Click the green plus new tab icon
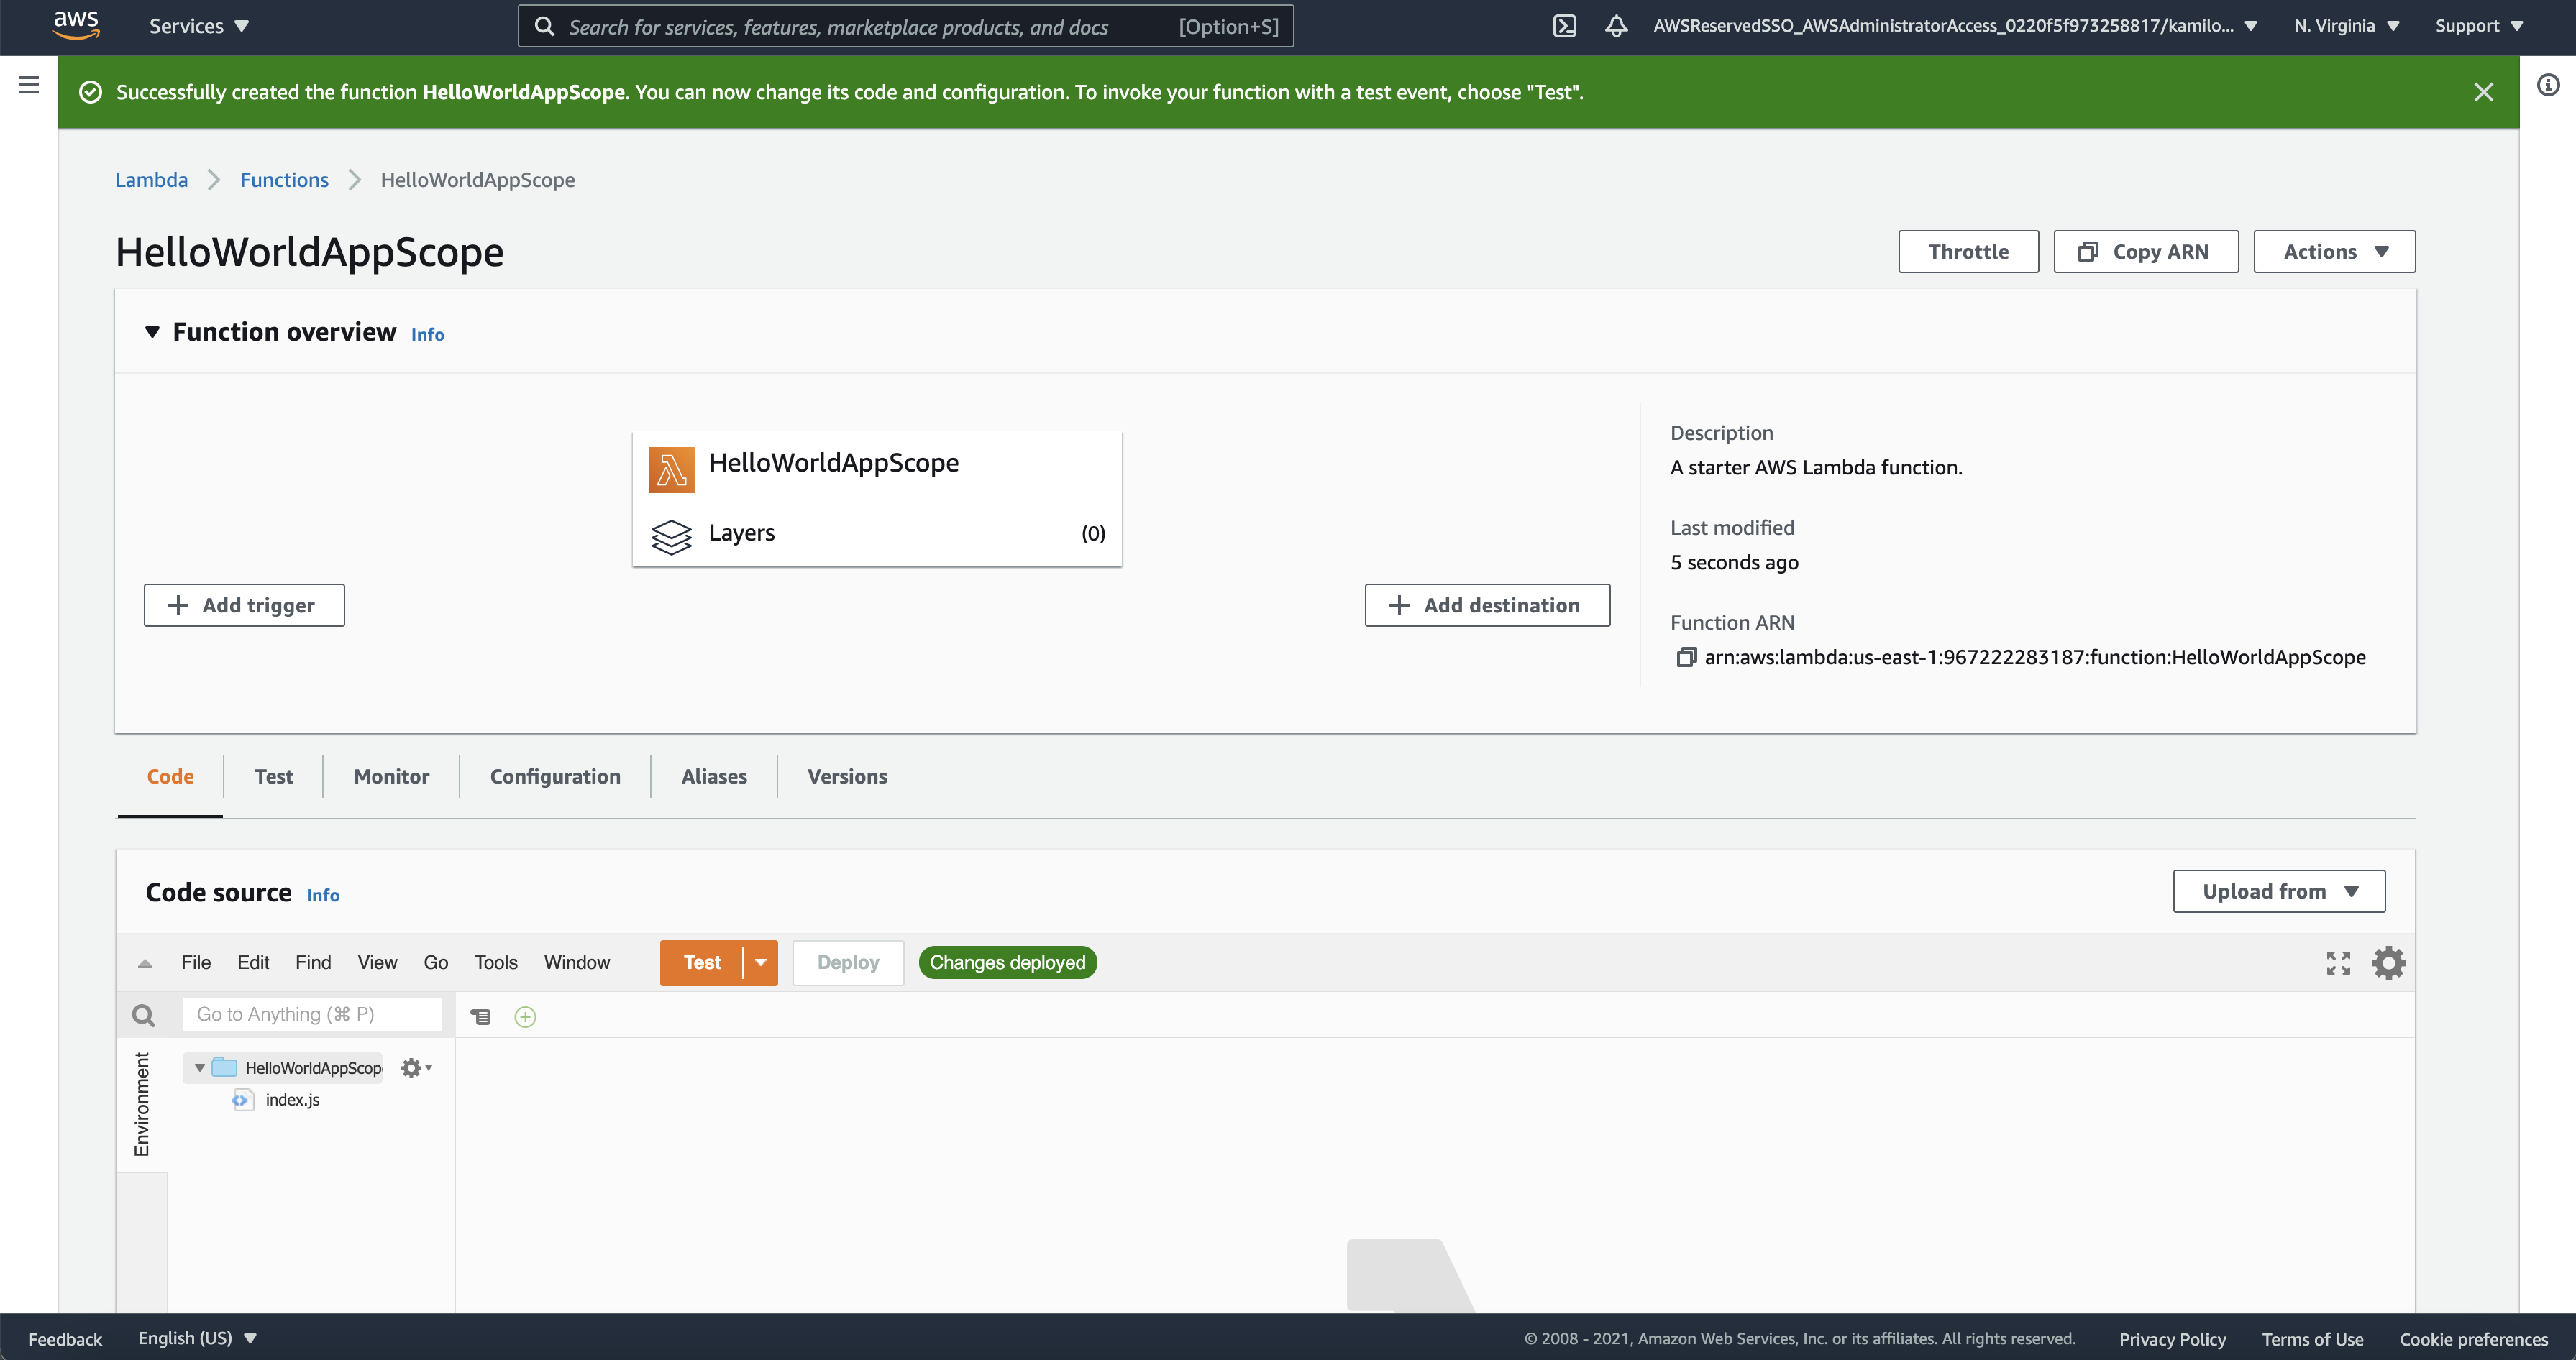The width and height of the screenshot is (2576, 1360). [x=525, y=1017]
